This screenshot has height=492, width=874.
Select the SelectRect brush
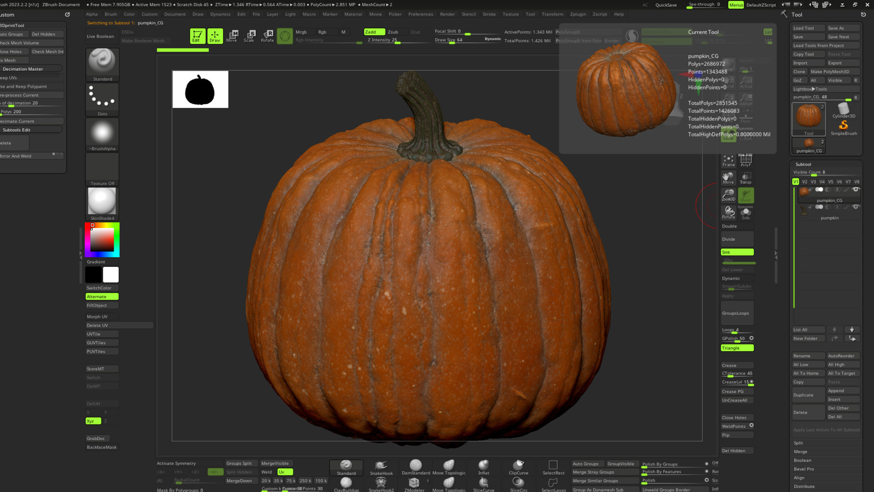(x=553, y=467)
